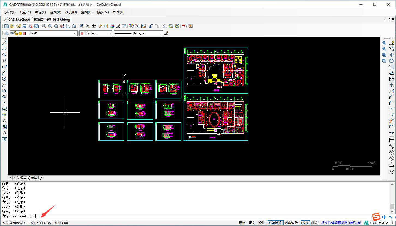Screen dimensions: 396x226
Task: Select the Spline curve tool
Action: click(4, 85)
